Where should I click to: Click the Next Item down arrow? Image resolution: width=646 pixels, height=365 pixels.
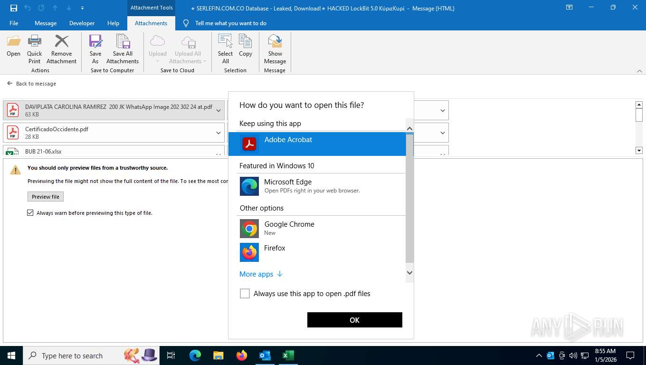[x=69, y=8]
